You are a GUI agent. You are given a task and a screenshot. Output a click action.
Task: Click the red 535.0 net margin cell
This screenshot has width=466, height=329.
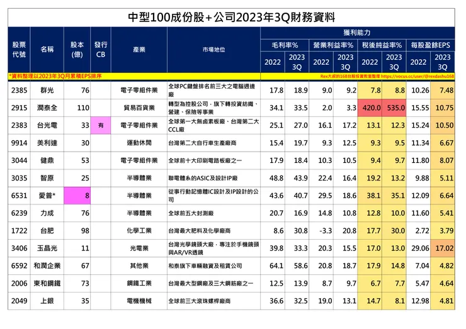pyautogui.click(x=394, y=108)
